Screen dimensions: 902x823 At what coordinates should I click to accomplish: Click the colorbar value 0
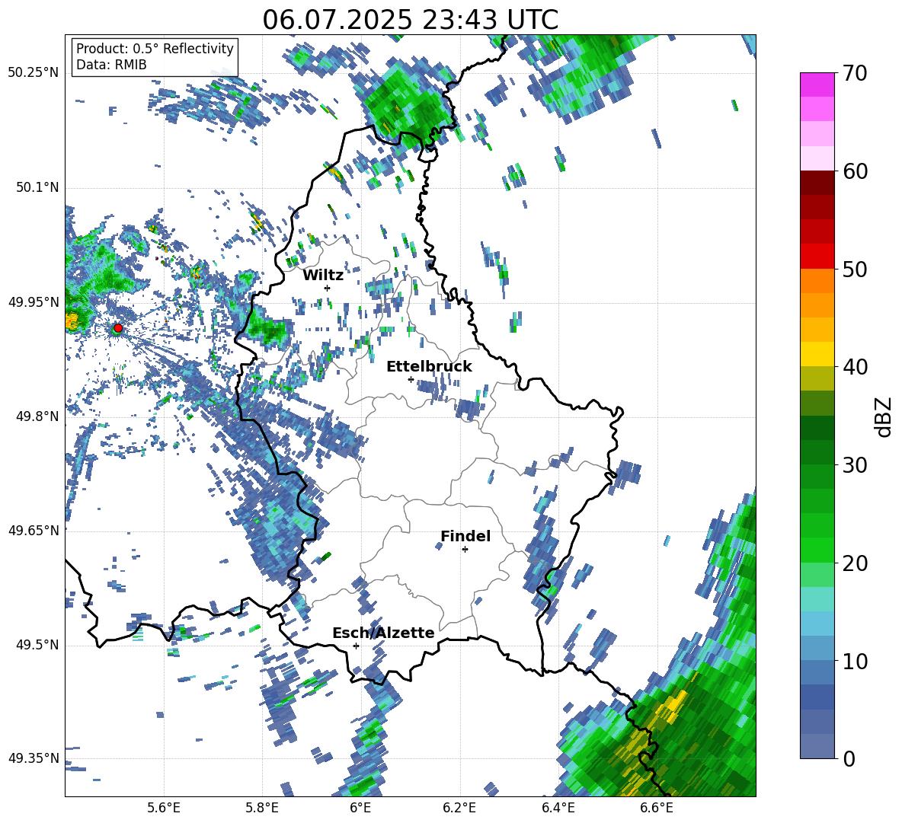(849, 758)
